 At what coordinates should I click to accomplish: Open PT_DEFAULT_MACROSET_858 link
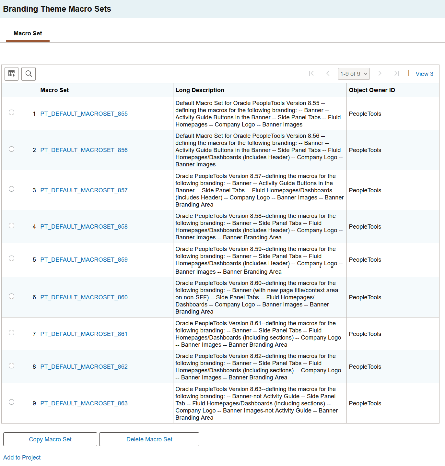click(84, 227)
